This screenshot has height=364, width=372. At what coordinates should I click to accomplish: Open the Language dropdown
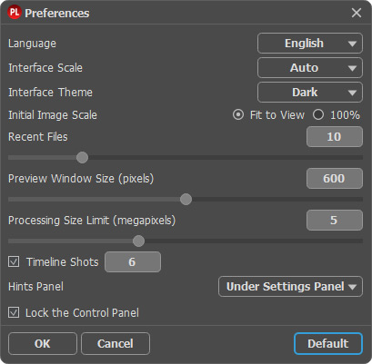point(310,44)
